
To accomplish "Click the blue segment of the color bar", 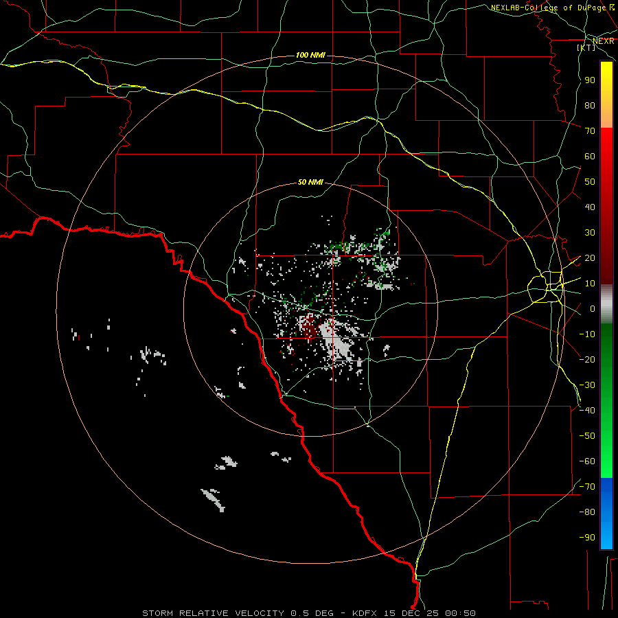I will click(606, 513).
